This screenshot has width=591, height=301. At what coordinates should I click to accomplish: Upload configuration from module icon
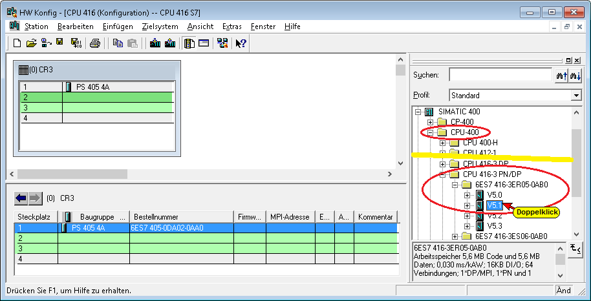pos(170,43)
